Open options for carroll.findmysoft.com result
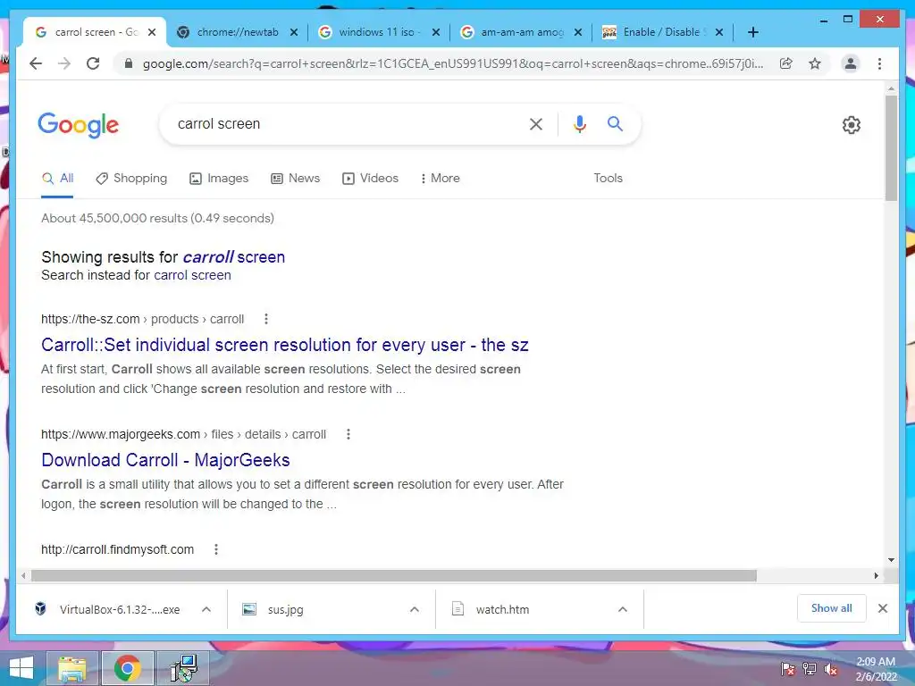 [216, 549]
